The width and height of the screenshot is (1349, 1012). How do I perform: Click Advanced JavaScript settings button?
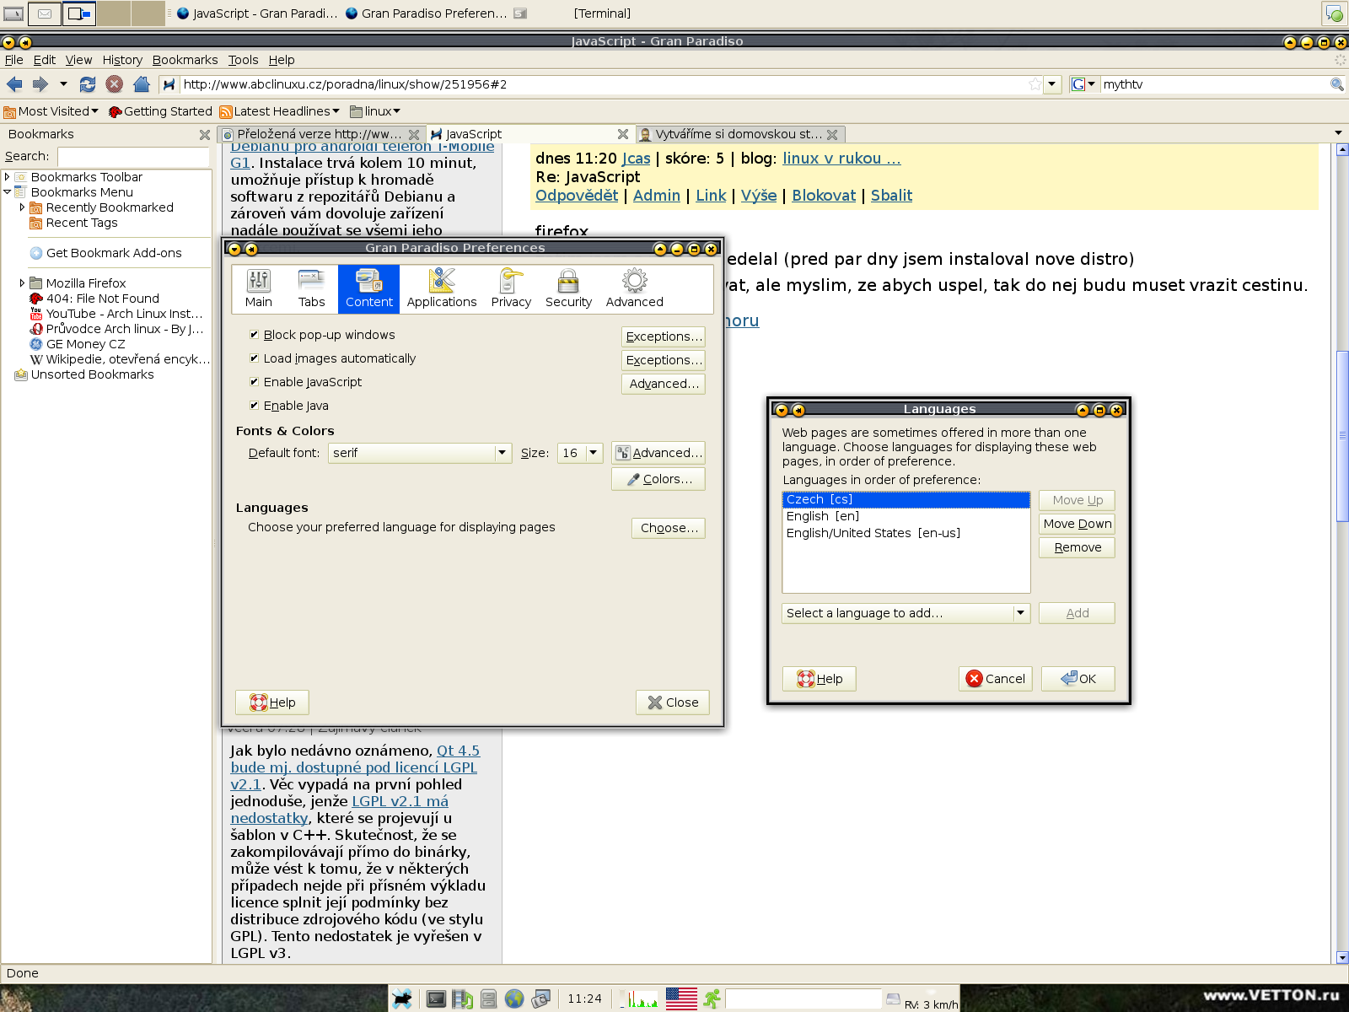coord(664,384)
